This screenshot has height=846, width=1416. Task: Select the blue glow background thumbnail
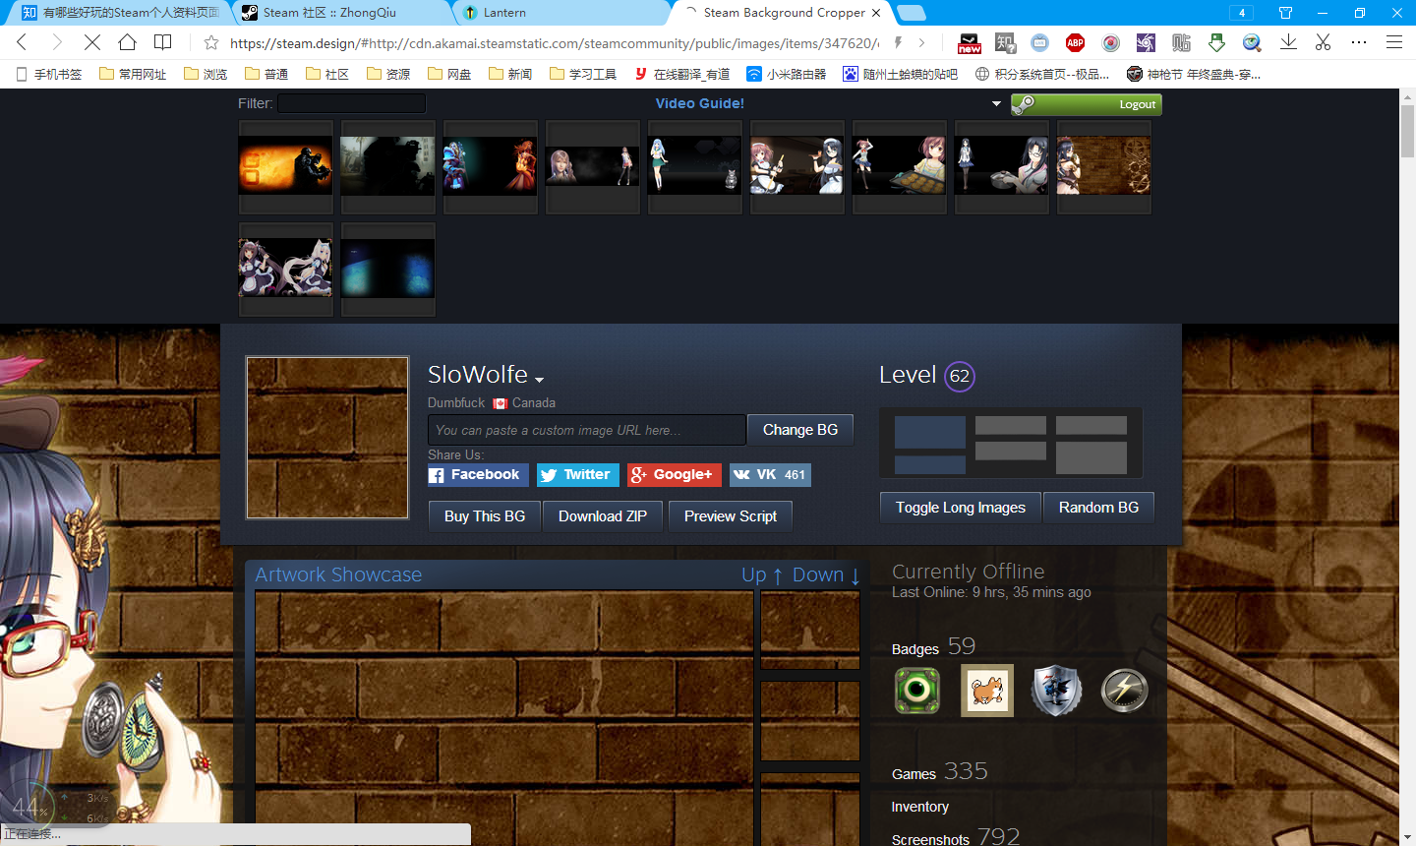pos(387,269)
